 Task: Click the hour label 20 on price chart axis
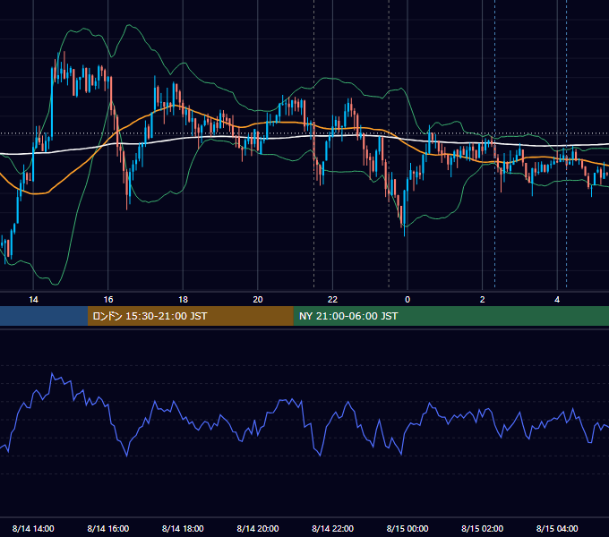click(258, 300)
